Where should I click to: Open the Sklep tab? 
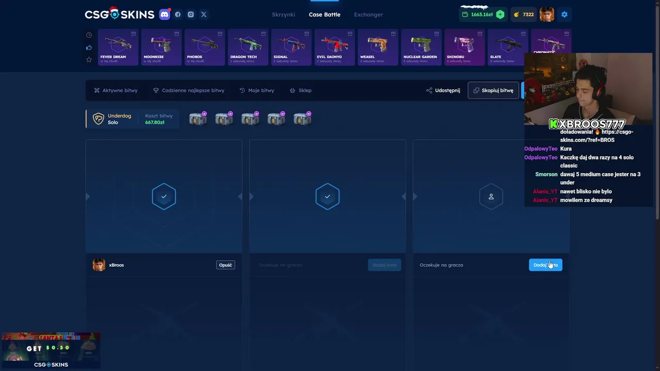300,90
